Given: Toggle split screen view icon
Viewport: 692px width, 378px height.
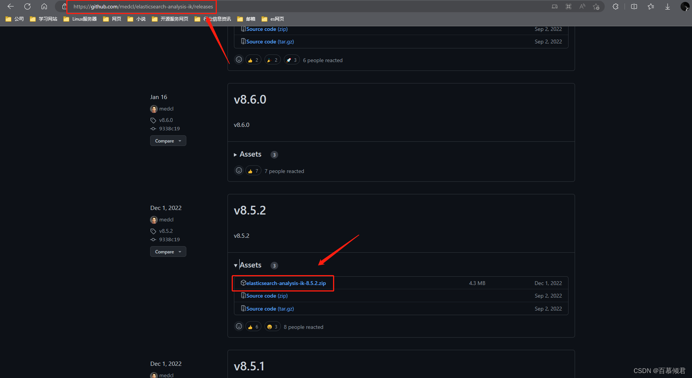Looking at the screenshot, I should tap(634, 6).
